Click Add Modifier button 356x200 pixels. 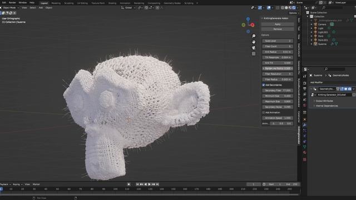(317, 83)
